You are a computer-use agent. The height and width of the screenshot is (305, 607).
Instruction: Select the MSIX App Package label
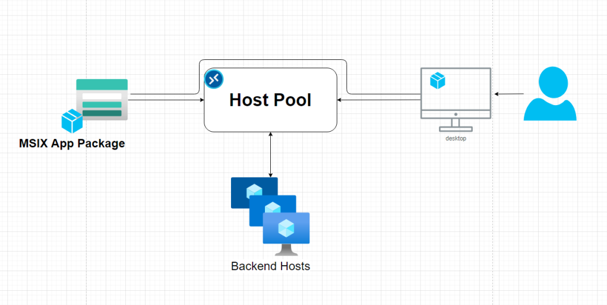tap(72, 144)
